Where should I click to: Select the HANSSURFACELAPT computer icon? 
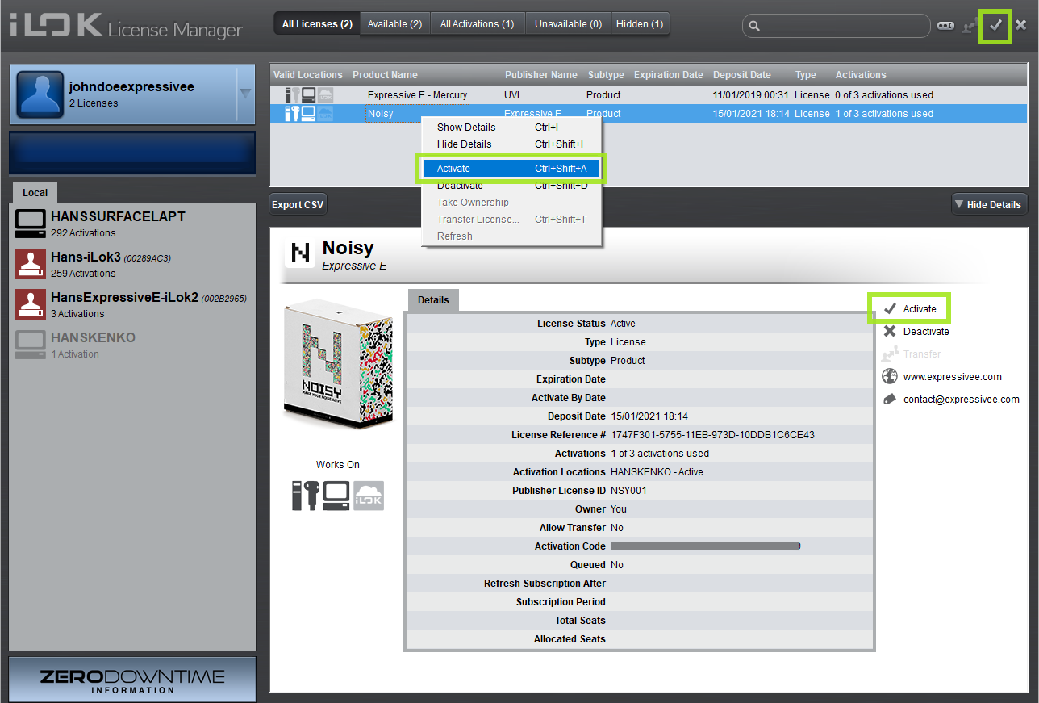pos(31,224)
